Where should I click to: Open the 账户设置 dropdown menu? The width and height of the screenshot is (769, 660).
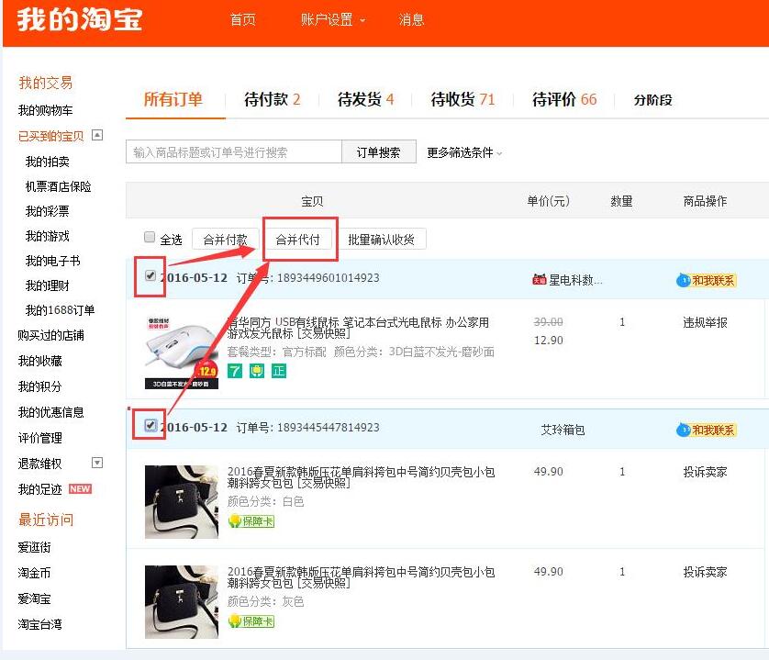332,20
